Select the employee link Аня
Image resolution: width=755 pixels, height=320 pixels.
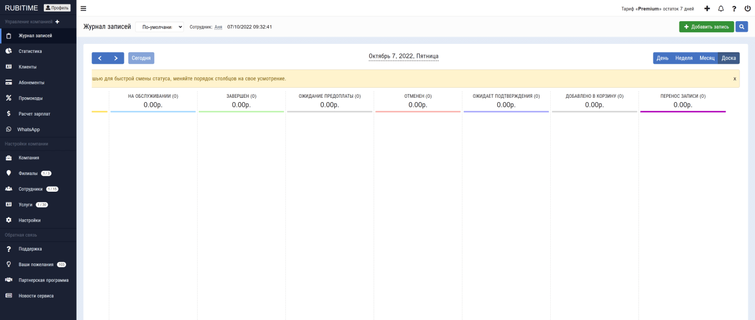click(x=218, y=27)
